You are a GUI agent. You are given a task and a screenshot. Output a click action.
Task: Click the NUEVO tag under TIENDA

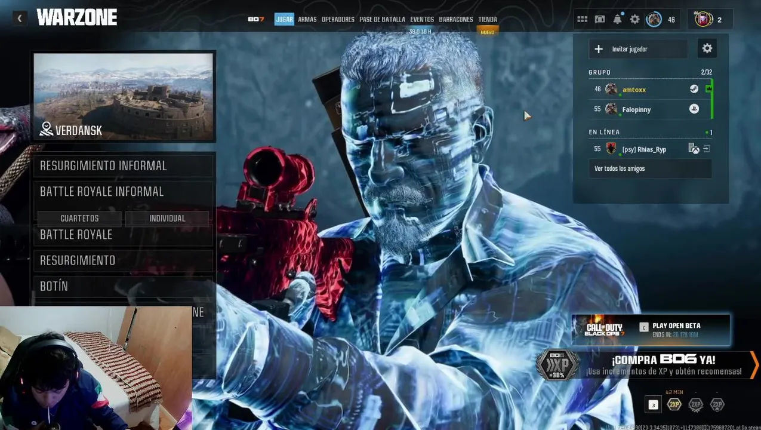[488, 32]
